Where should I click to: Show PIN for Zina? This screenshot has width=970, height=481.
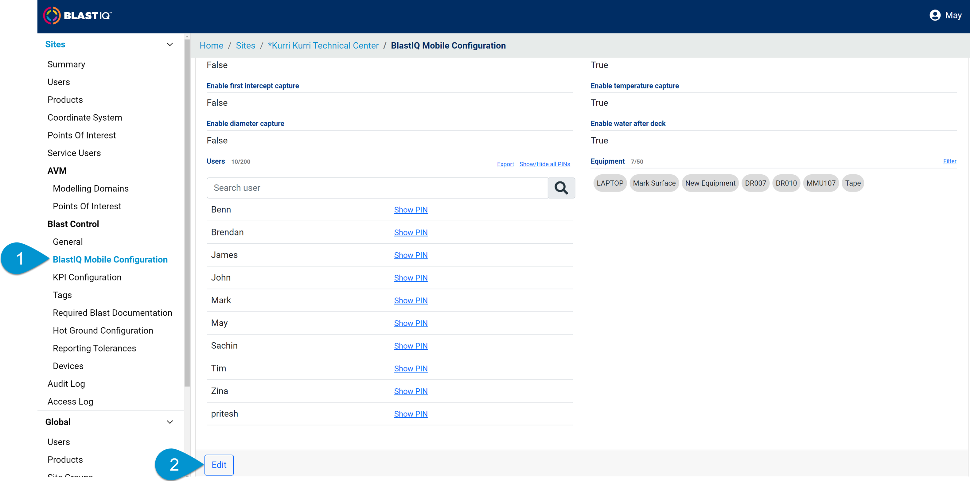coord(411,391)
